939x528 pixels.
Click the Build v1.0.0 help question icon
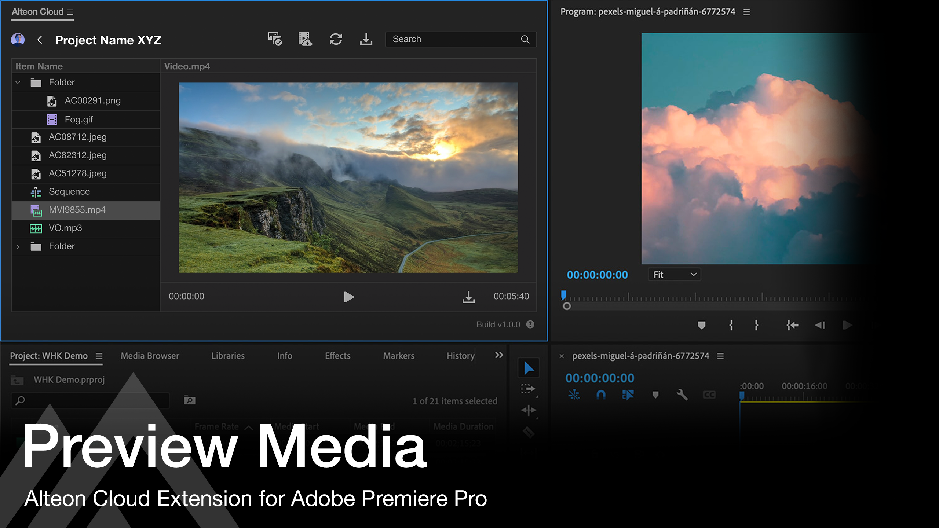530,324
